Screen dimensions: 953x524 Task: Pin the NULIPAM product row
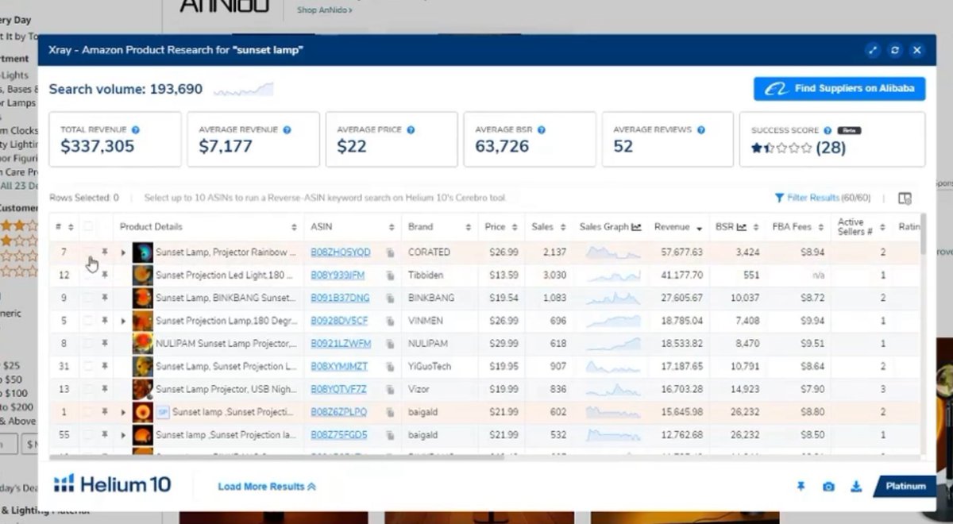click(104, 344)
